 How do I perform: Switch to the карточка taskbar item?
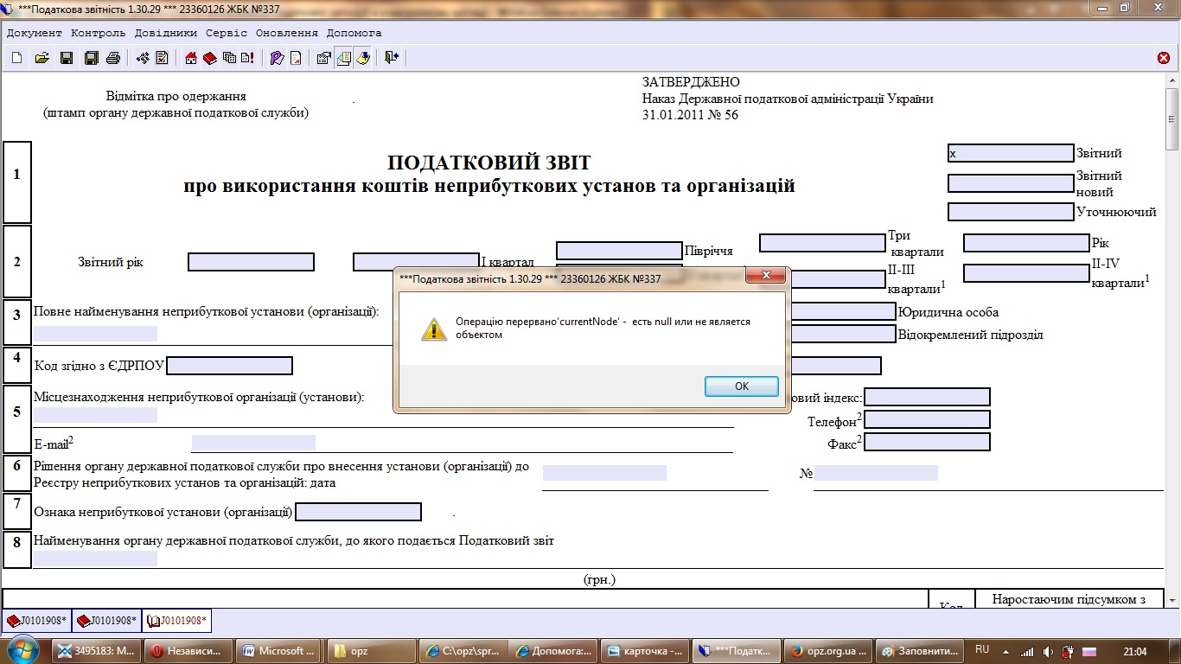[x=642, y=651]
